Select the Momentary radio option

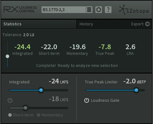(38, 115)
